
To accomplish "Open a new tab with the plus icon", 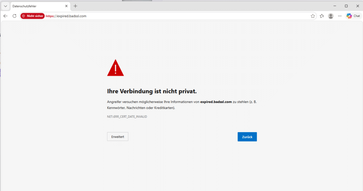I will tap(75, 6).
